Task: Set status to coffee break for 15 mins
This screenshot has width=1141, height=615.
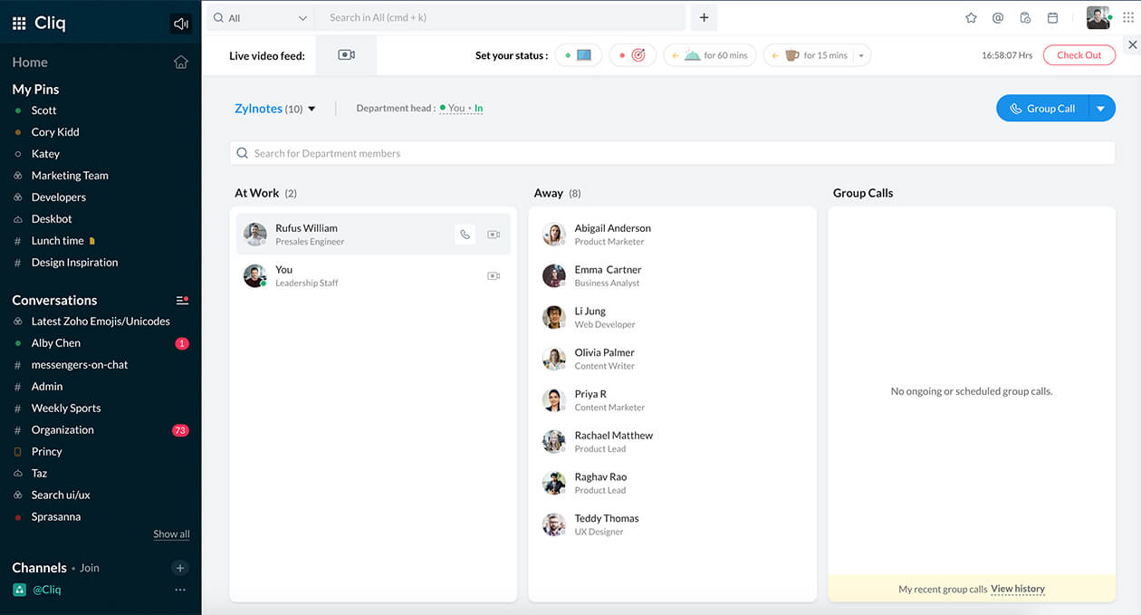Action: 808,55
